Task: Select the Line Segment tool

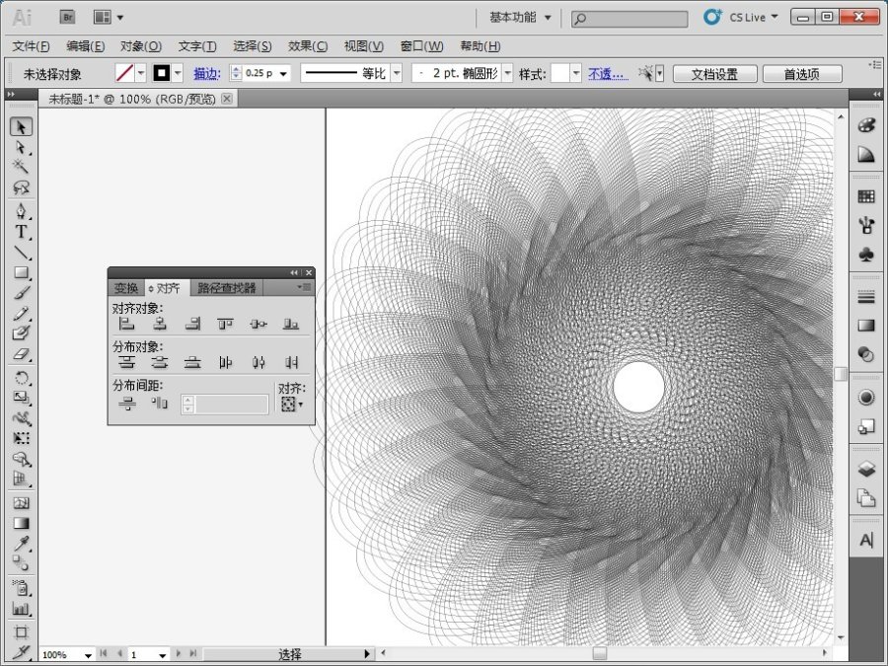Action: pyautogui.click(x=21, y=252)
